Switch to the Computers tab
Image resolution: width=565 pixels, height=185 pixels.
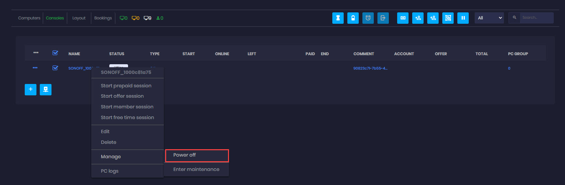pyautogui.click(x=29, y=18)
